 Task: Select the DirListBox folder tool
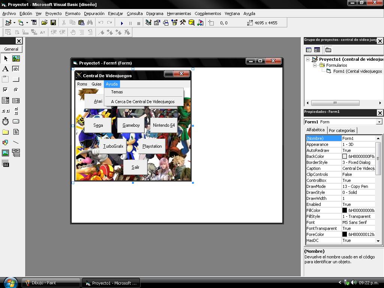(5, 132)
